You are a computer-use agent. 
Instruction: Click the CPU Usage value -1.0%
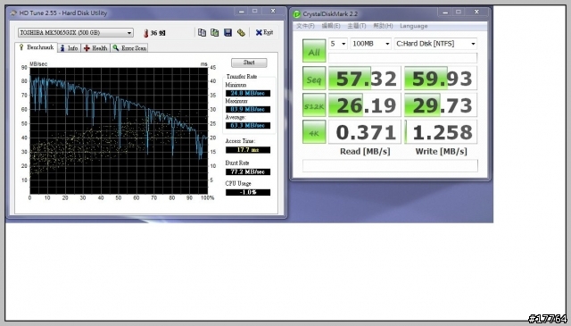248,192
